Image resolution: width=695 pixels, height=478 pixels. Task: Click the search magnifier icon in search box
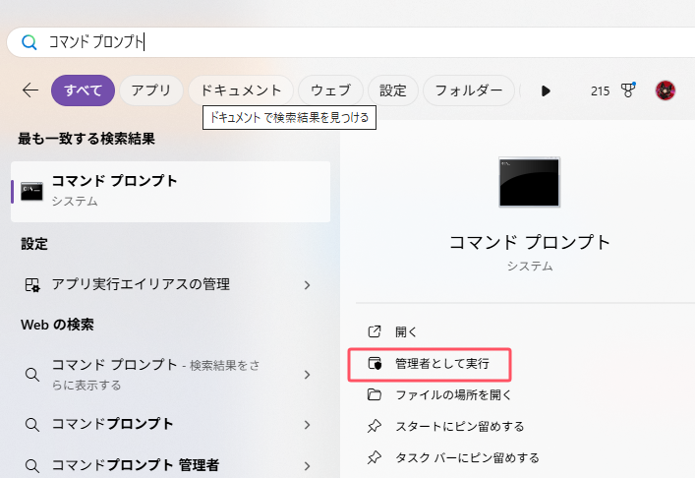pos(29,42)
